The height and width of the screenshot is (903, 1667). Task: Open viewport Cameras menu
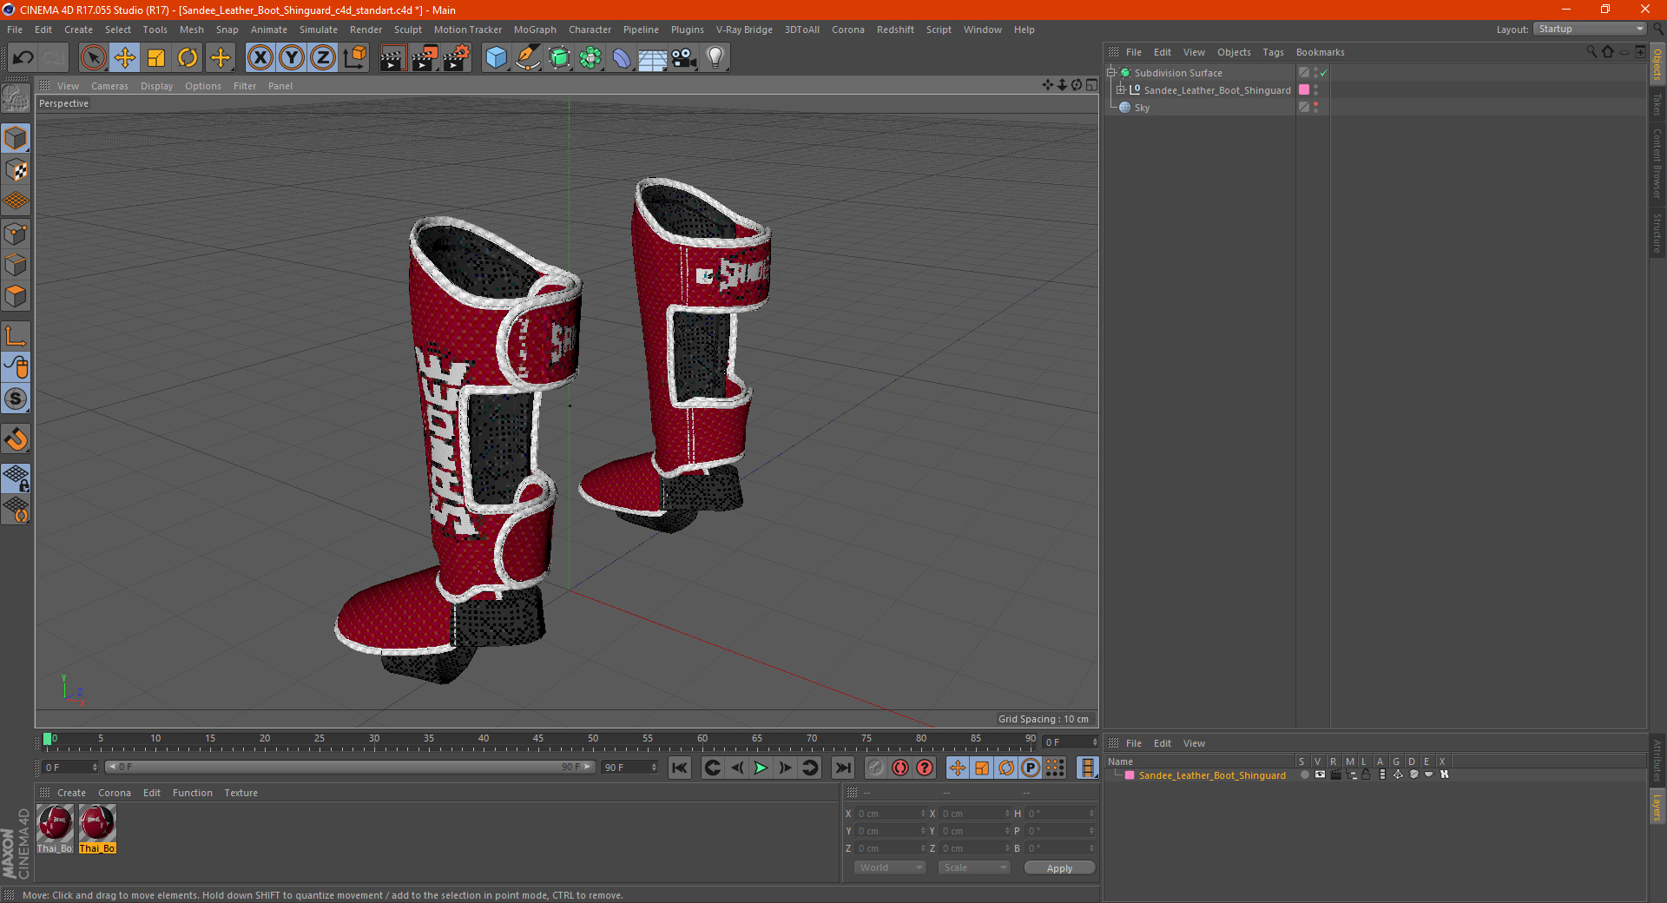coord(109,86)
